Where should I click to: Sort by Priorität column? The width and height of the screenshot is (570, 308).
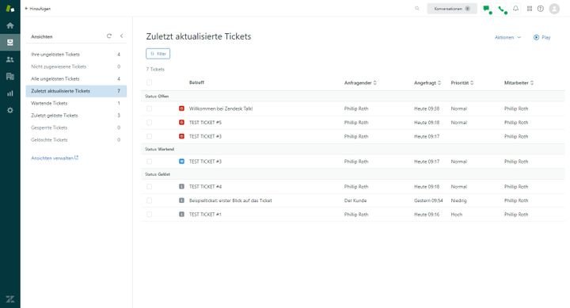tap(462, 83)
